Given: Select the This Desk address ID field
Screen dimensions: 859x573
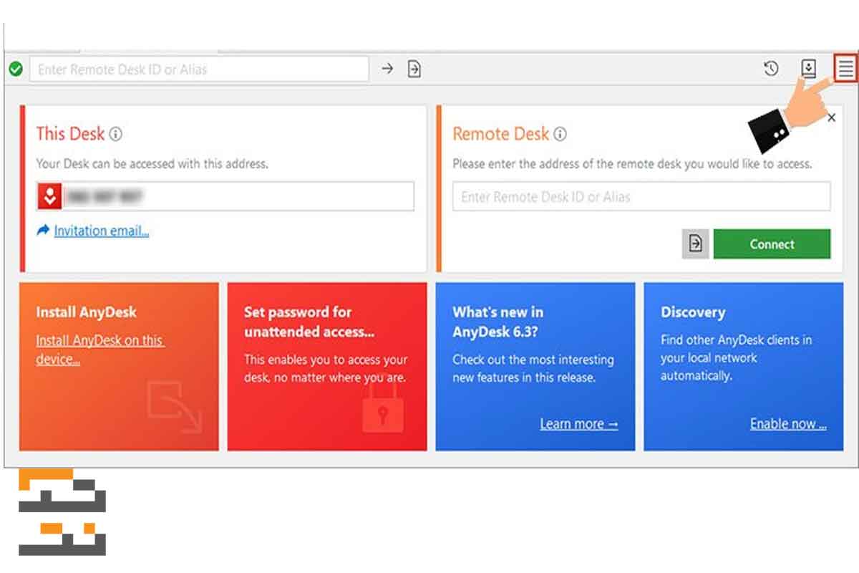Looking at the screenshot, I should [x=236, y=196].
